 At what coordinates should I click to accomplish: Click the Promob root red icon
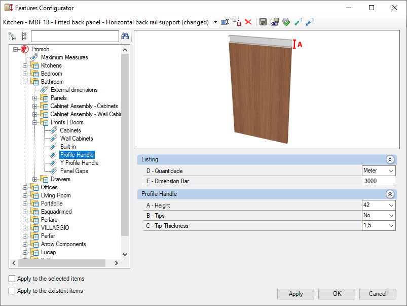[x=25, y=49]
